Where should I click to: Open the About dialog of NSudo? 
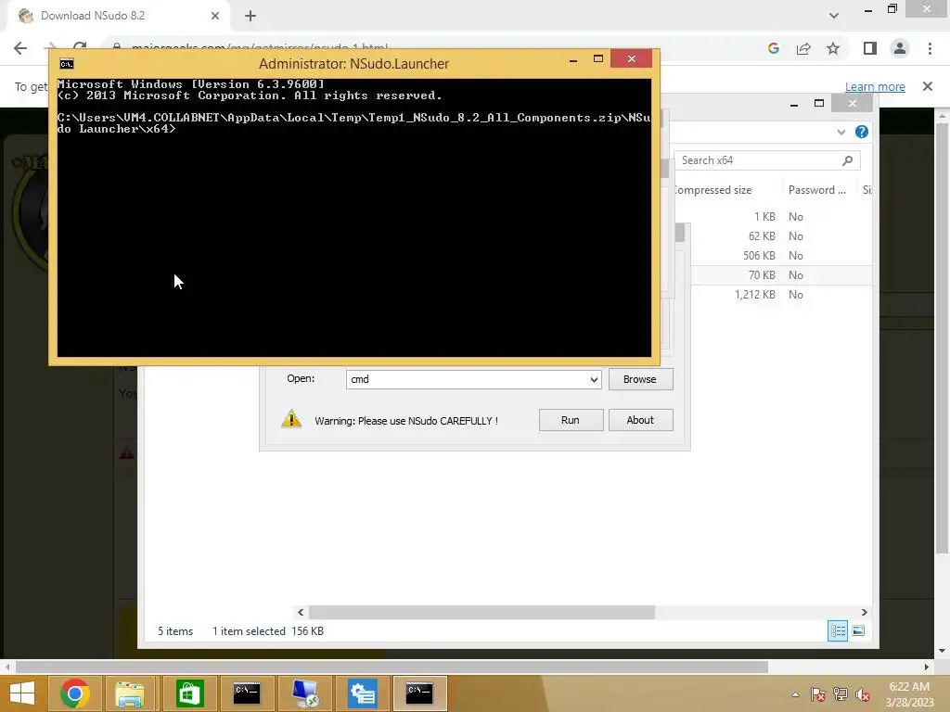pyautogui.click(x=640, y=420)
